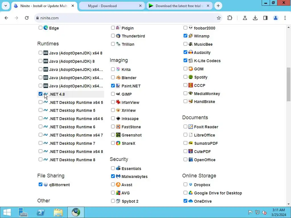
Task: Check the Java (AdoptOpenJDK) x64 8 checkbox
Action: click(40, 53)
